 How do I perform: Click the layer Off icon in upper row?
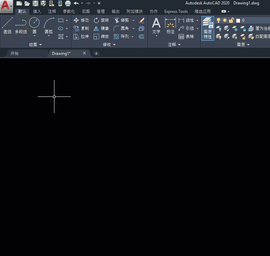coord(218,28)
